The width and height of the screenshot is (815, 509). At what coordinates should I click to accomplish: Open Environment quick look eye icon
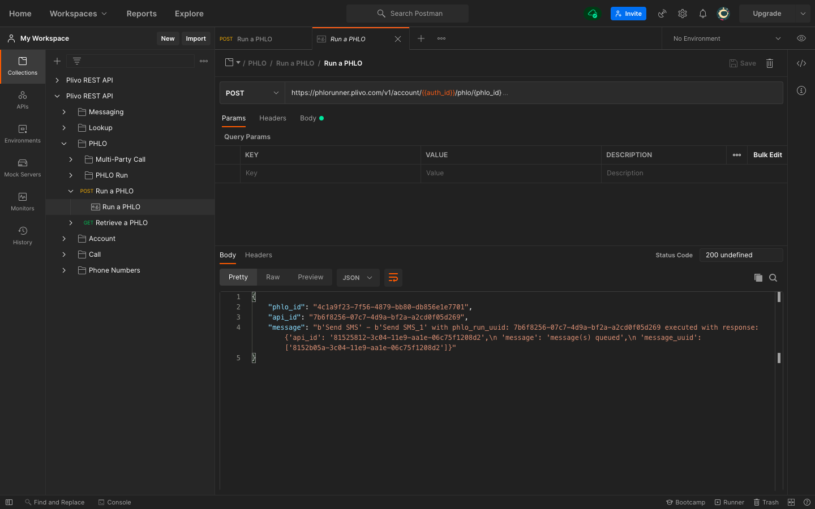801,38
